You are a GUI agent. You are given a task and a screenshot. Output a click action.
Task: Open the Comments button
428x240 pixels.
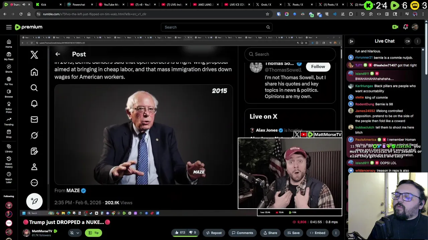click(242, 233)
